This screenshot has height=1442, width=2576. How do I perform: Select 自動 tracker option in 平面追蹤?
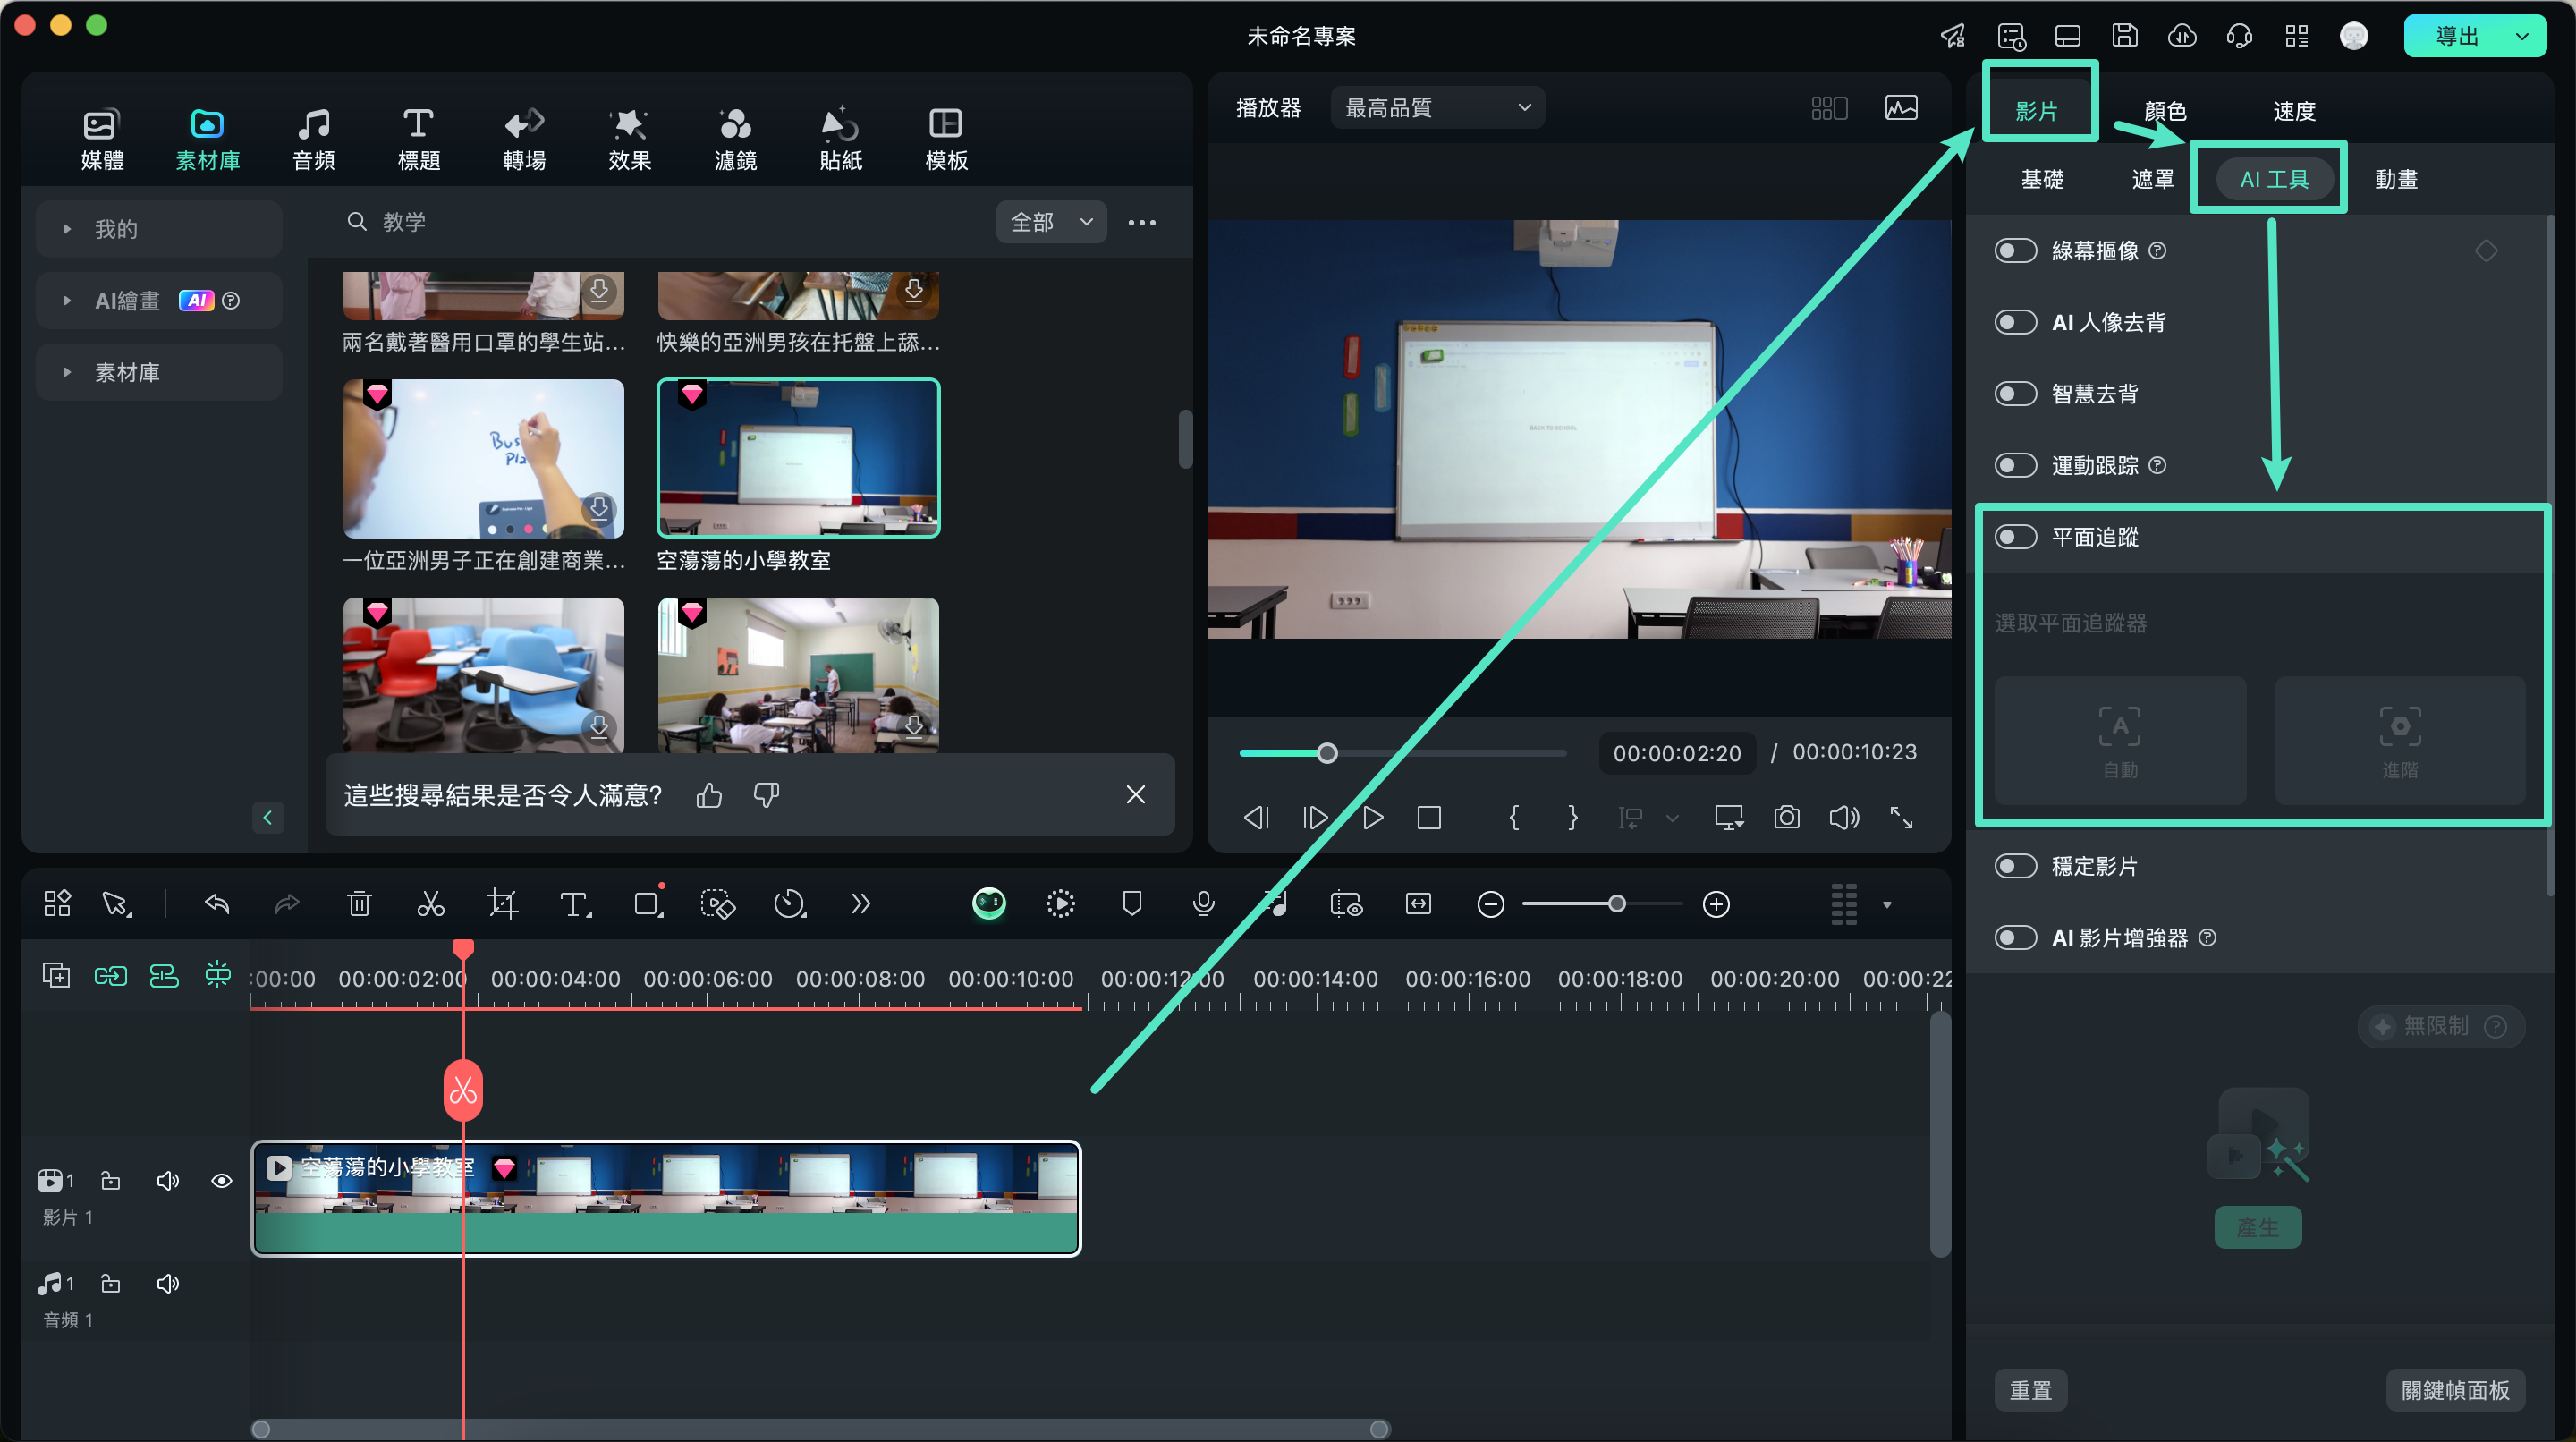tap(2120, 740)
